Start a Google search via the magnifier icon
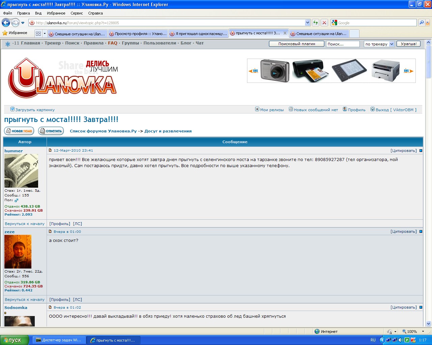This screenshot has width=432, height=345. tap(422, 23)
